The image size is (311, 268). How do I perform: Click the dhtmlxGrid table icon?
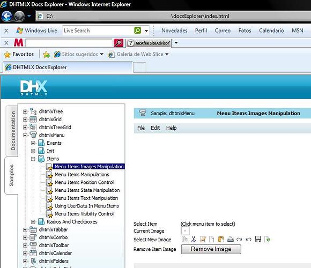(33, 120)
